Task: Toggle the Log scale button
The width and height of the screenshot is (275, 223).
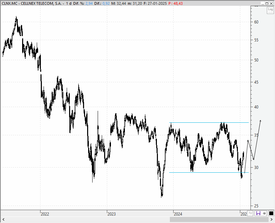Action: point(270,10)
